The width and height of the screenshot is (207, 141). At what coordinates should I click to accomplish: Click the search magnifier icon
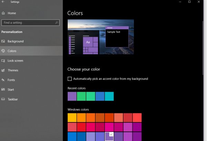pos(57,23)
